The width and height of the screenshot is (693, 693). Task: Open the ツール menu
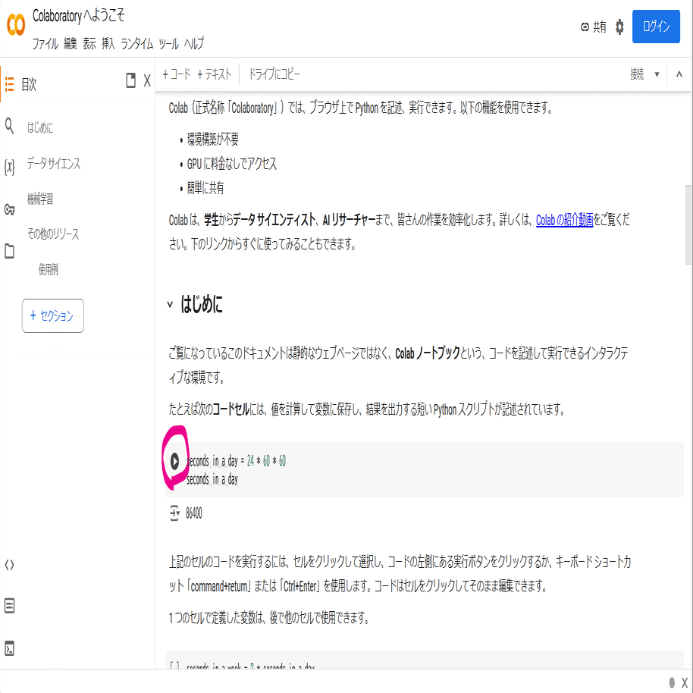coord(168,44)
